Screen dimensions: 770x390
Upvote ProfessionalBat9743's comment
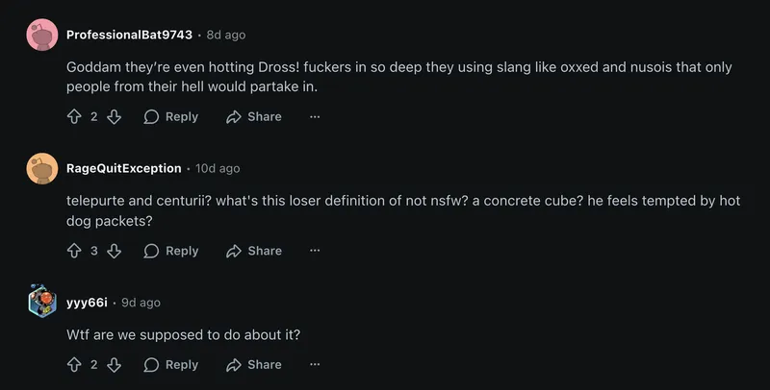[x=74, y=116]
